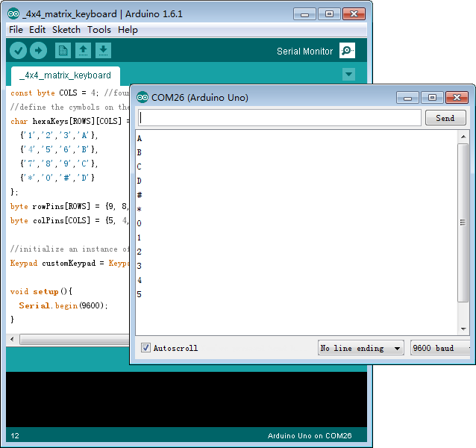Viewport: 476px width, 448px height.
Task: Click serial output line '3'
Action: [x=139, y=266]
